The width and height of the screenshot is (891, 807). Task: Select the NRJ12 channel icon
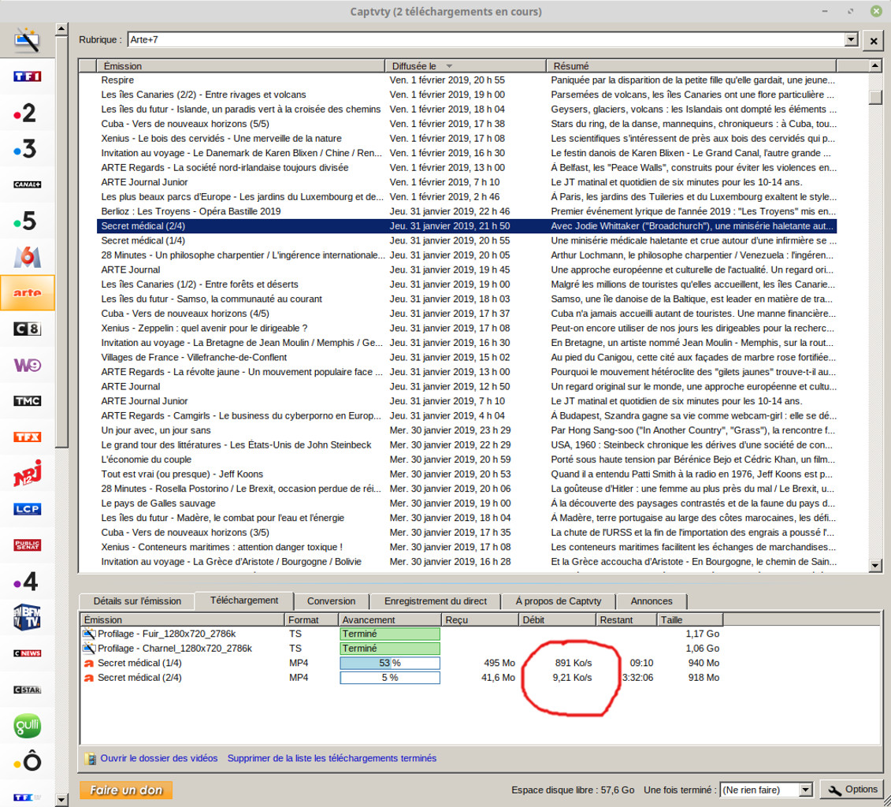click(28, 473)
